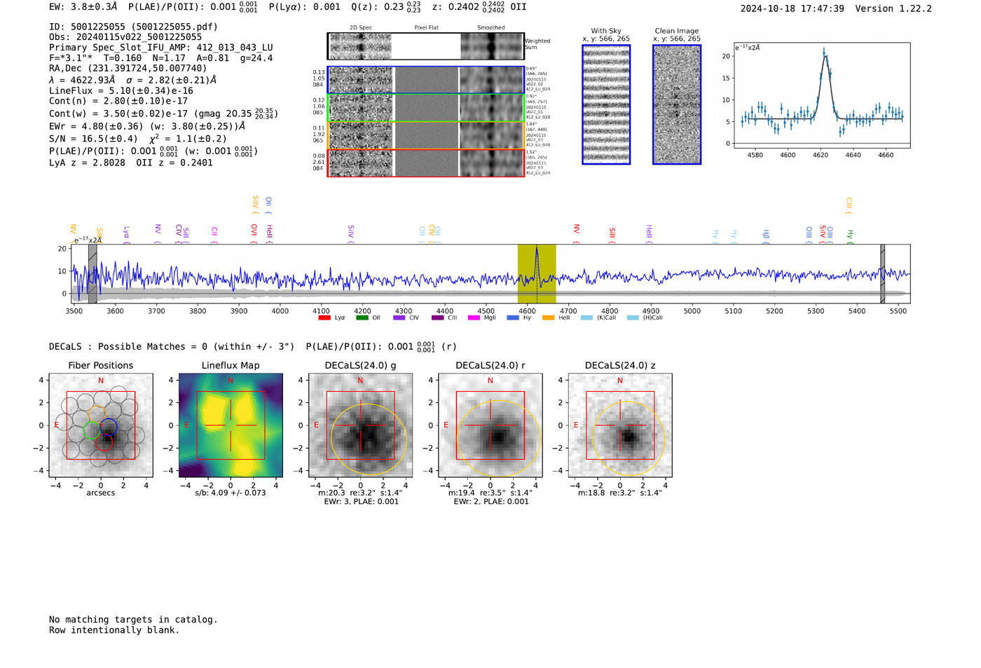Image resolution: width=981 pixels, height=668 pixels.
Task: Click the hatched grey band near 5460 Å
Action: [x=883, y=273]
